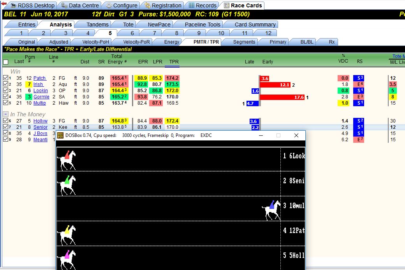Viewport: 405px width, 270px height.
Task: Collapse the In The Money group
Action: click(x=5, y=114)
